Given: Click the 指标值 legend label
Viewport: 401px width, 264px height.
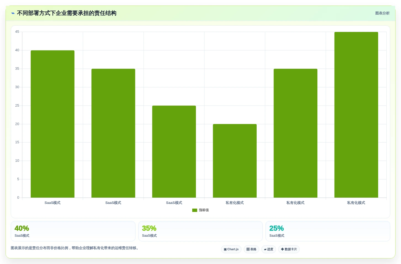Looking at the screenshot, I should pyautogui.click(x=204, y=210).
